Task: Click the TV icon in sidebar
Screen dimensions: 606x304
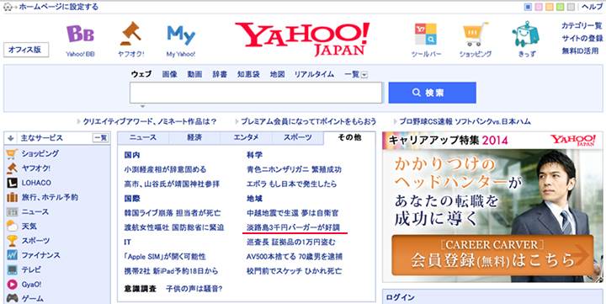Action: pyautogui.click(x=12, y=269)
